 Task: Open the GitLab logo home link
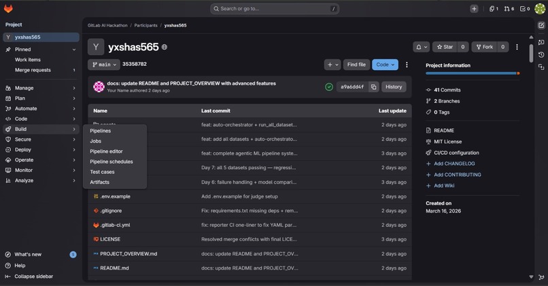click(8, 9)
